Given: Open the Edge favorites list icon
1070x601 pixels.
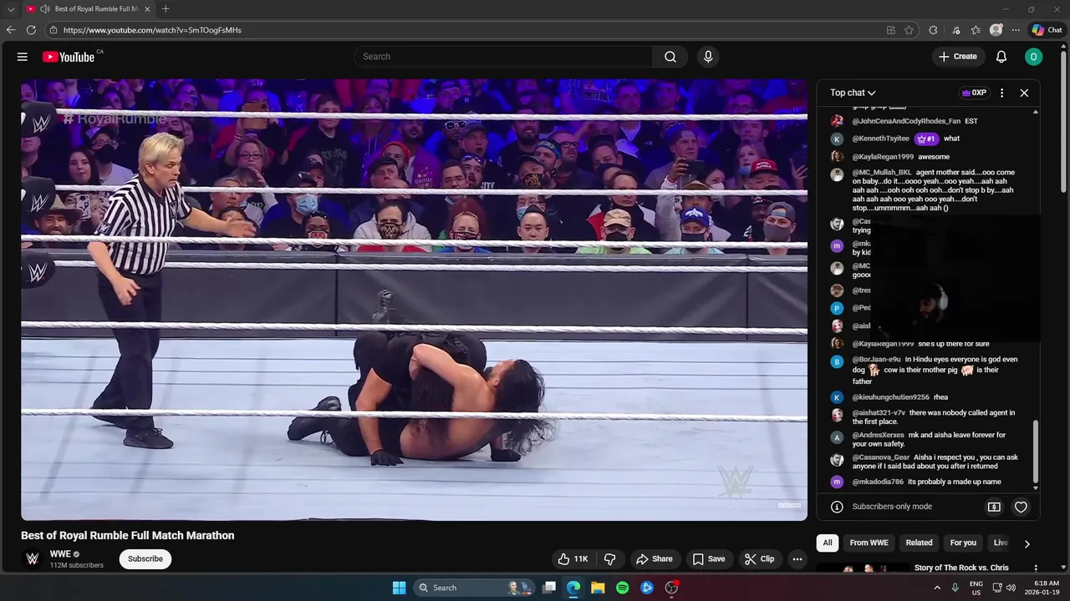Looking at the screenshot, I should point(976,30).
